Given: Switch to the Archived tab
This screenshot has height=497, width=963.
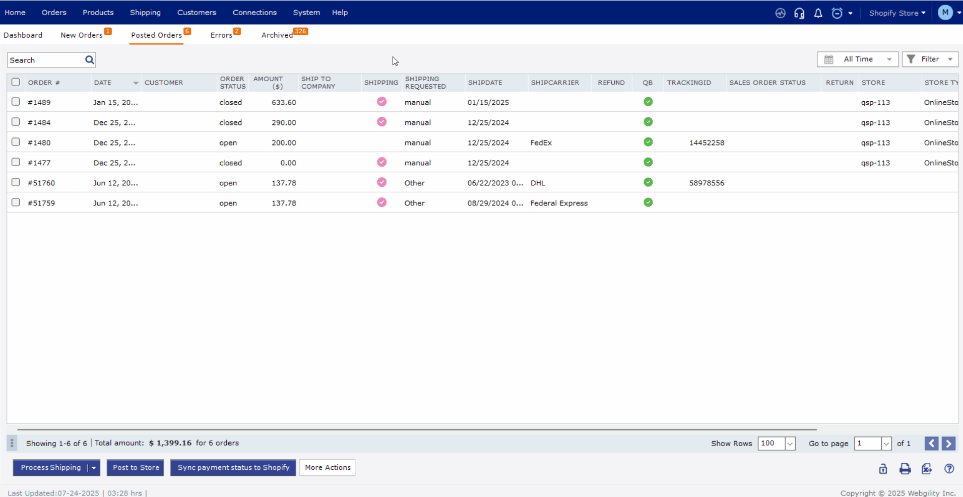Looking at the screenshot, I should click(277, 35).
